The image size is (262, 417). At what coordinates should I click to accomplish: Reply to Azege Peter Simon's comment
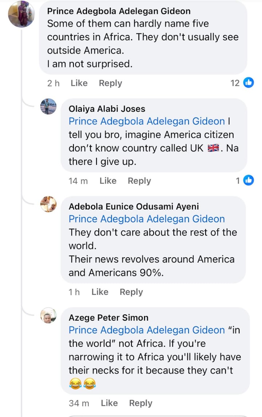tap(140, 403)
